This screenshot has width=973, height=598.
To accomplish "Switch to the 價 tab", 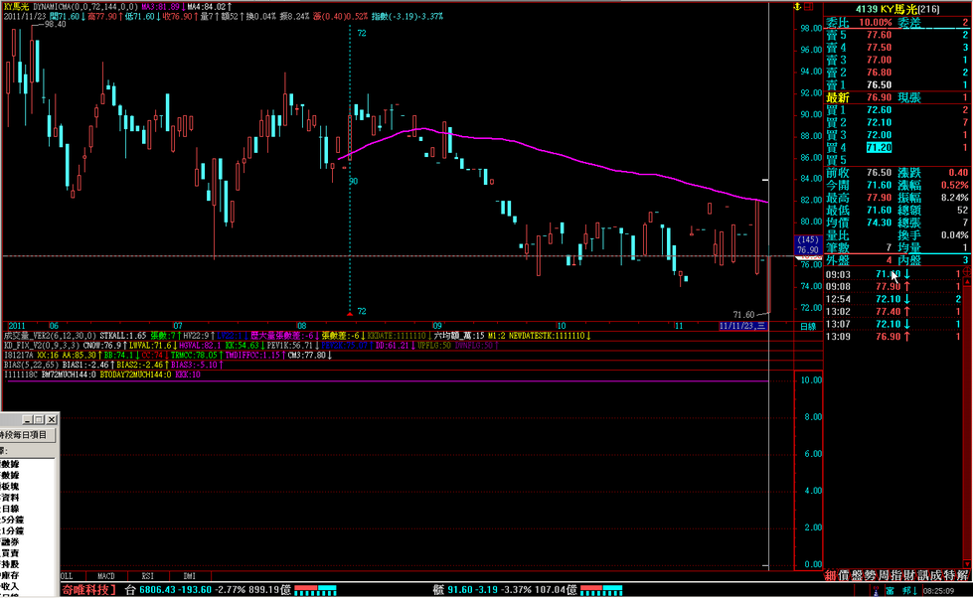I will point(845,575).
